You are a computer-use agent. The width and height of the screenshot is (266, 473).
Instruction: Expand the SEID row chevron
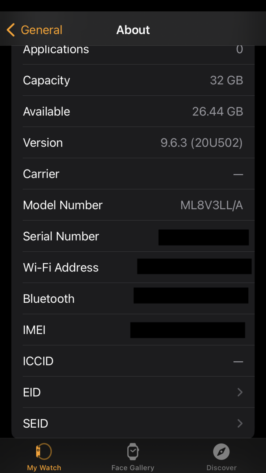240,423
